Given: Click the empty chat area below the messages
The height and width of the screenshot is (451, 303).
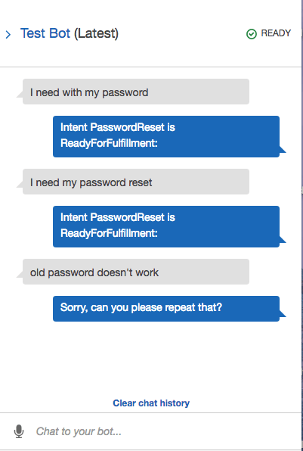Looking at the screenshot, I should [x=151, y=359].
